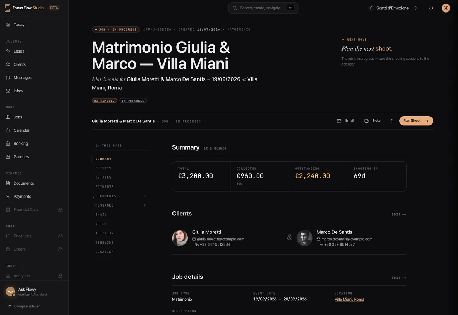
Task: Jump to Payments section in page nav
Action: (x=104, y=187)
